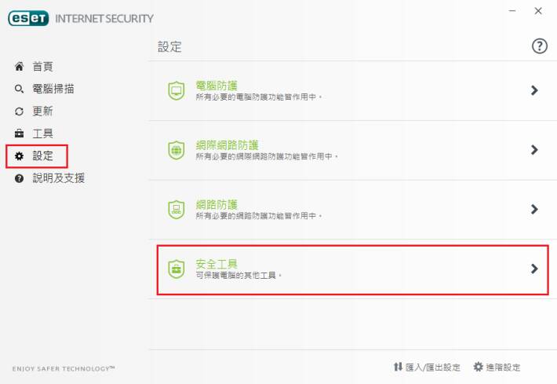Click the magnifier icon beside 電腦掃描

19,89
